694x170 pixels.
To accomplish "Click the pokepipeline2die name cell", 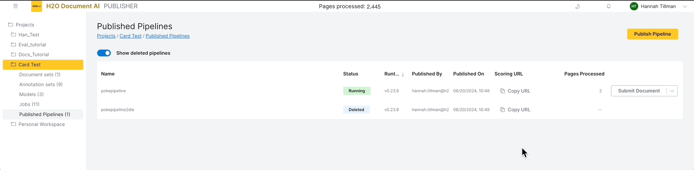I will pyautogui.click(x=118, y=109).
